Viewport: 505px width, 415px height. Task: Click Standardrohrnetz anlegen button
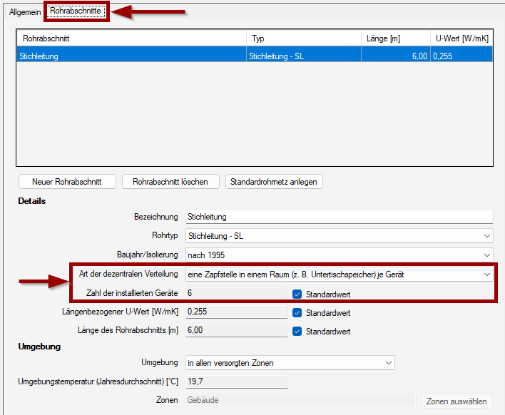(x=274, y=182)
